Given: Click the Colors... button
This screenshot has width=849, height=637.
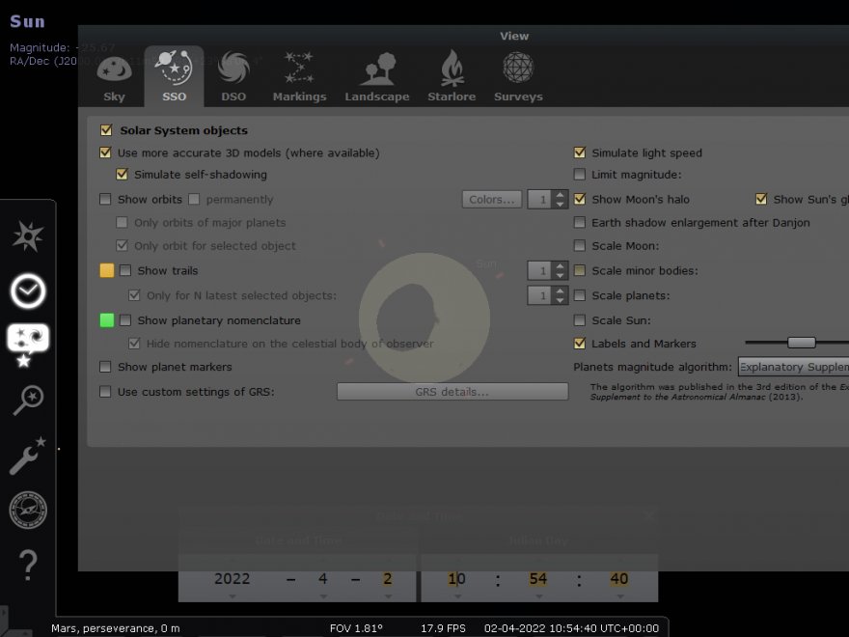Looking at the screenshot, I should pos(492,200).
